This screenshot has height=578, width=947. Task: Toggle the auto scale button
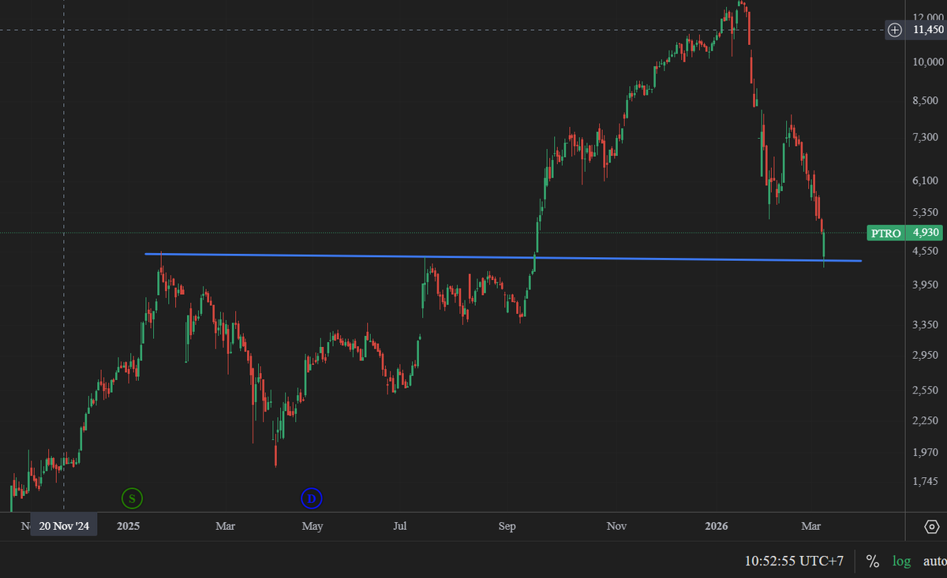(934, 561)
